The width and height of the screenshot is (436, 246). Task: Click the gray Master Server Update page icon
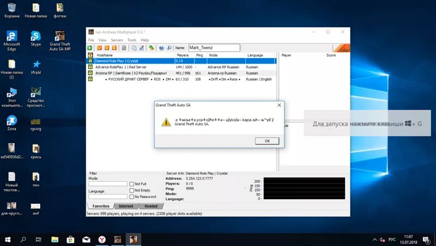click(124, 48)
